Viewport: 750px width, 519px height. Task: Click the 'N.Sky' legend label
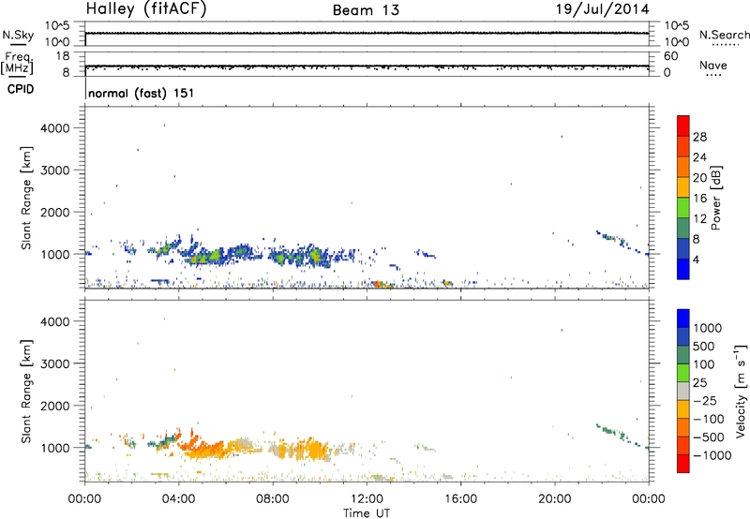[x=18, y=35]
